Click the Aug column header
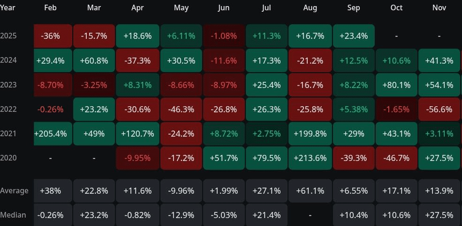Viewport: 462px width, 226px height. [310, 8]
